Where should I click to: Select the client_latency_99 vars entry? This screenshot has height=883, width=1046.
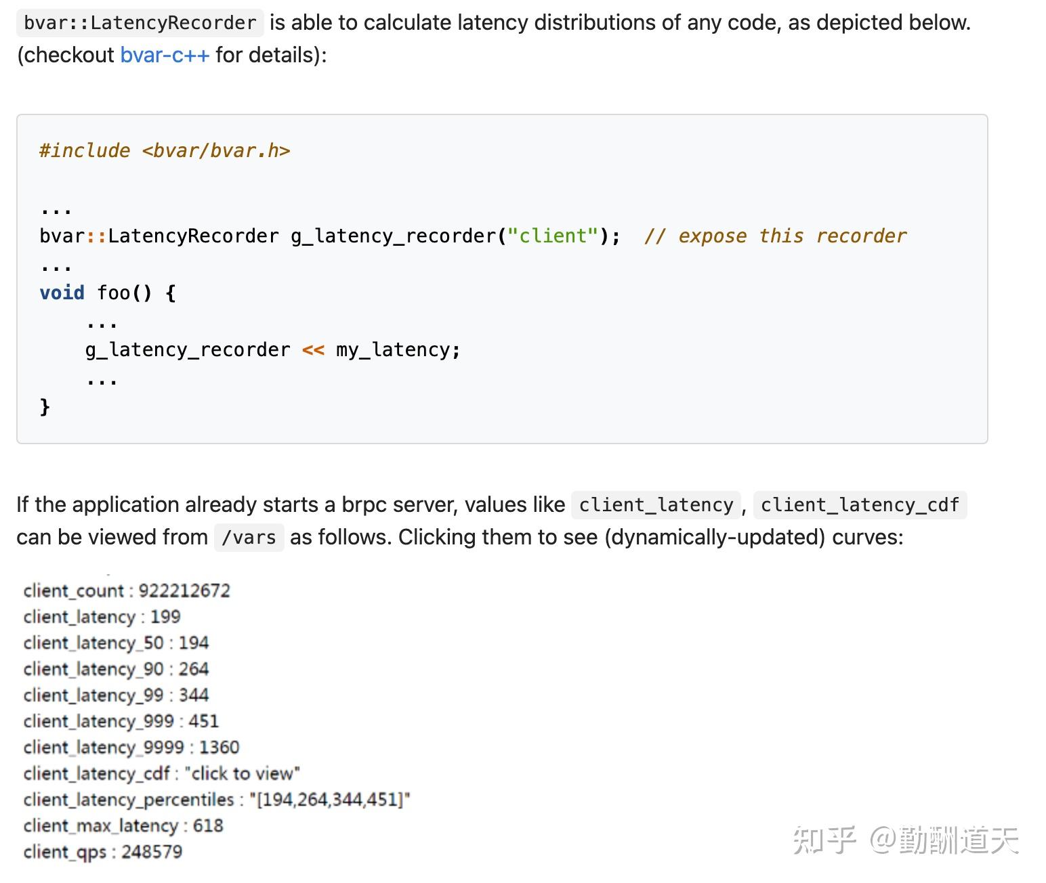(116, 695)
